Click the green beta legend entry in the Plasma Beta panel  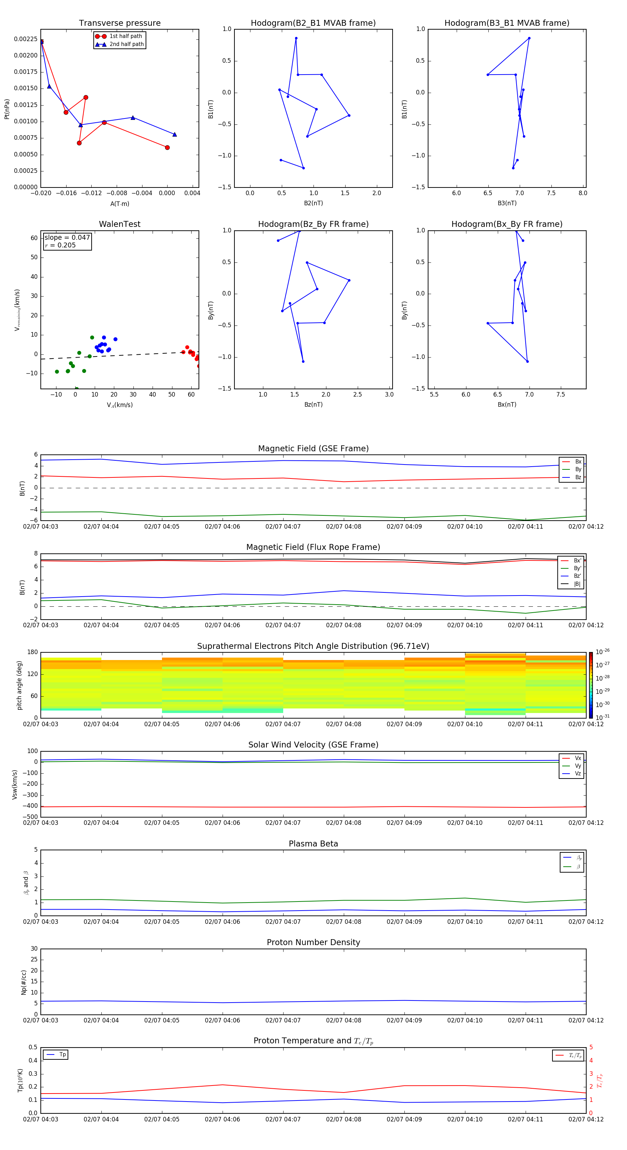point(572,867)
